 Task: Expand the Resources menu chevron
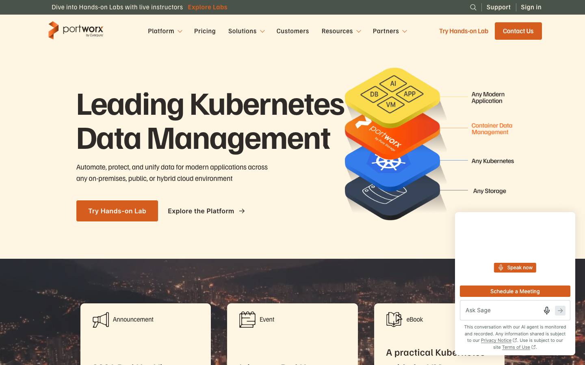[x=359, y=31]
